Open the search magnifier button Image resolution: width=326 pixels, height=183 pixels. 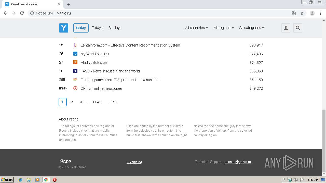[297, 28]
